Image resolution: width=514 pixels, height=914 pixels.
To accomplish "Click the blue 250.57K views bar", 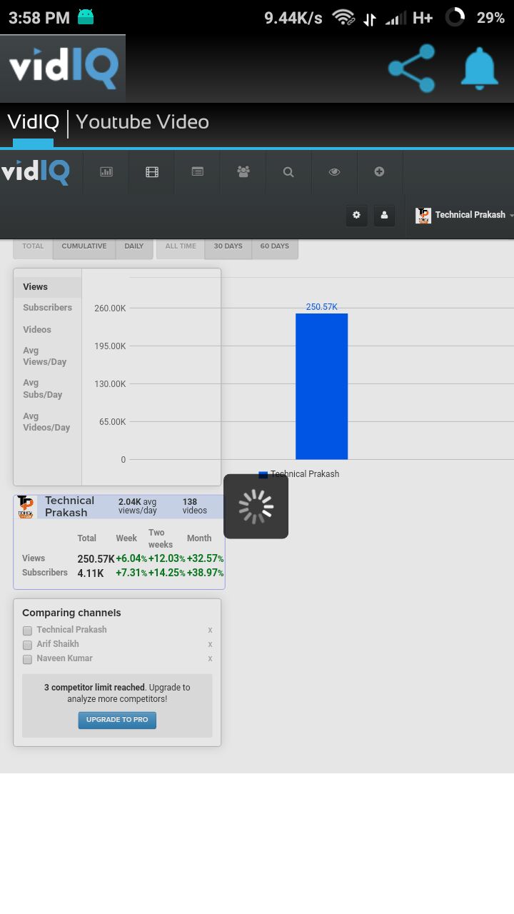I will [321, 386].
